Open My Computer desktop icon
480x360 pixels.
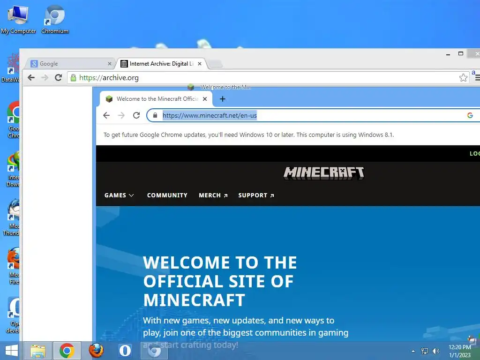point(18,19)
